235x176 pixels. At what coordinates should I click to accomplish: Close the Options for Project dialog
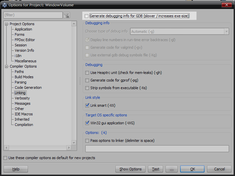click(227, 5)
